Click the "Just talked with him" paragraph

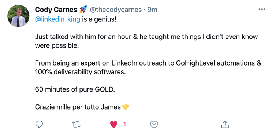pyautogui.click(x=146, y=41)
